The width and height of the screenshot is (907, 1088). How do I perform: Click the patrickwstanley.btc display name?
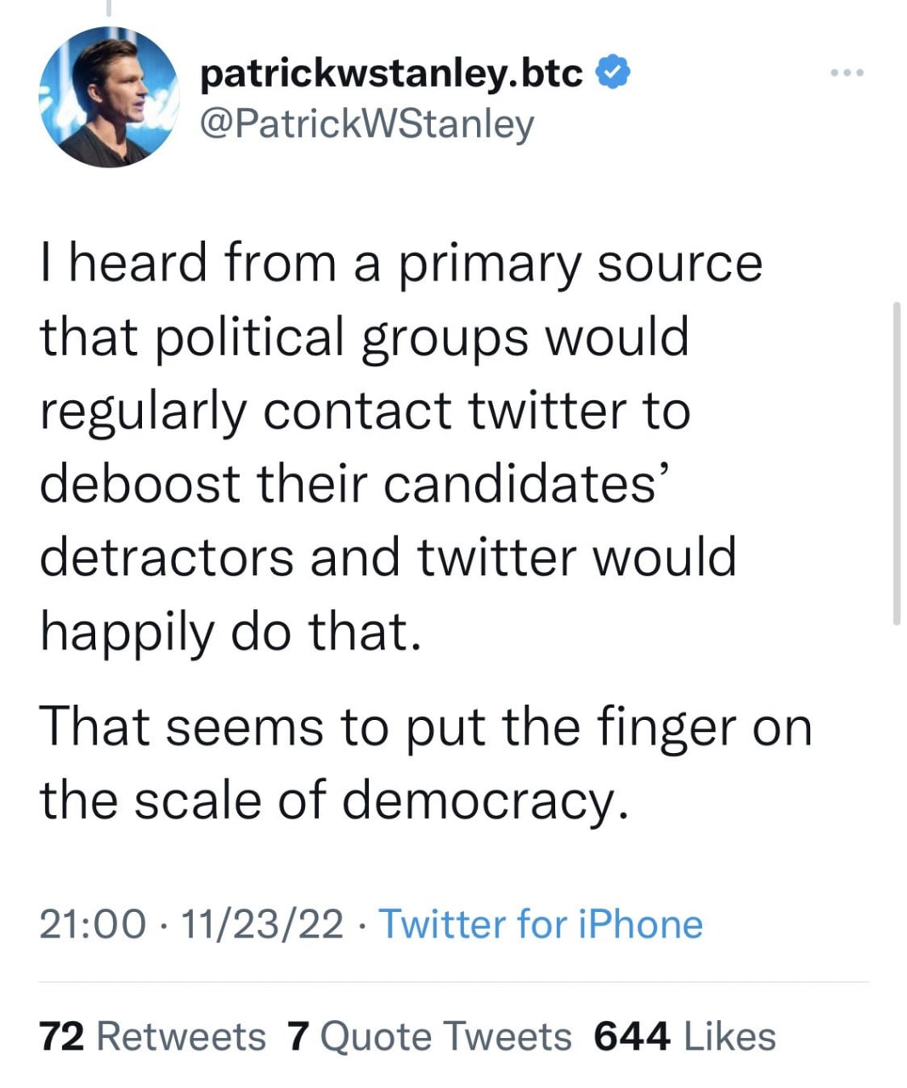tap(392, 74)
